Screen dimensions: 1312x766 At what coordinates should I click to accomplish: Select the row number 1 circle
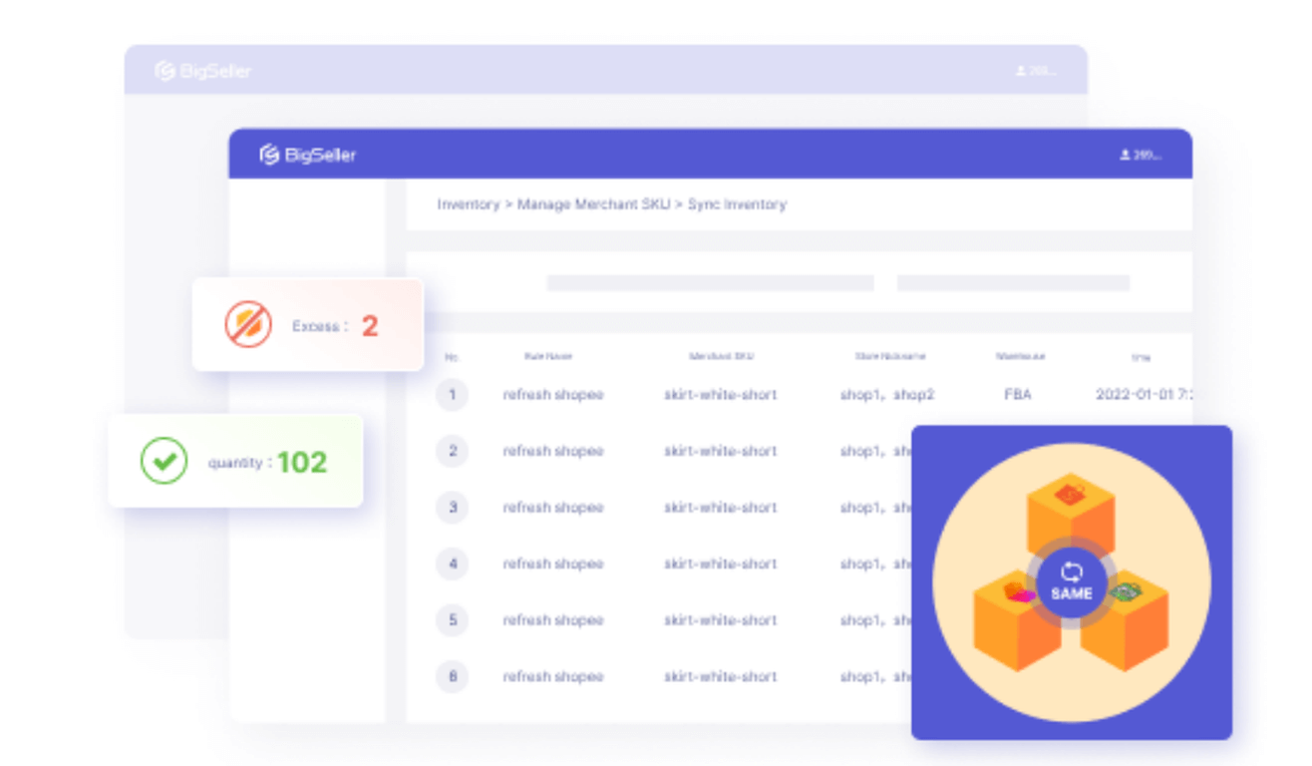pos(452,395)
